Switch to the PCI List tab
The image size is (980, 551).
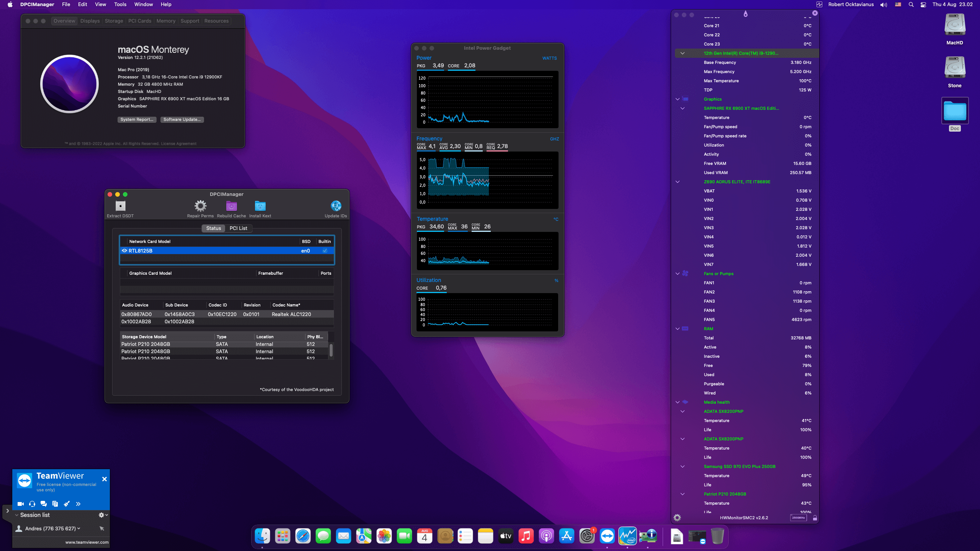click(x=238, y=228)
